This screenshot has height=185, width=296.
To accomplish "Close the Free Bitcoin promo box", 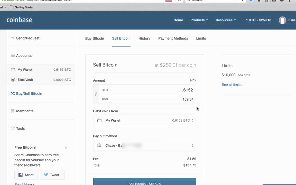I will click(x=66, y=148).
